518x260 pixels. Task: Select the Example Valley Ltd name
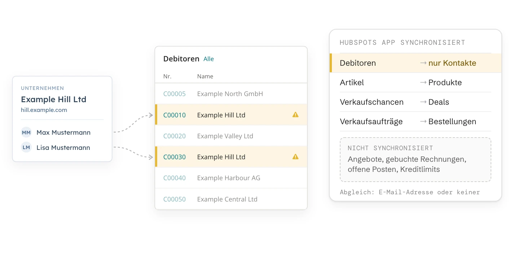tap(225, 136)
